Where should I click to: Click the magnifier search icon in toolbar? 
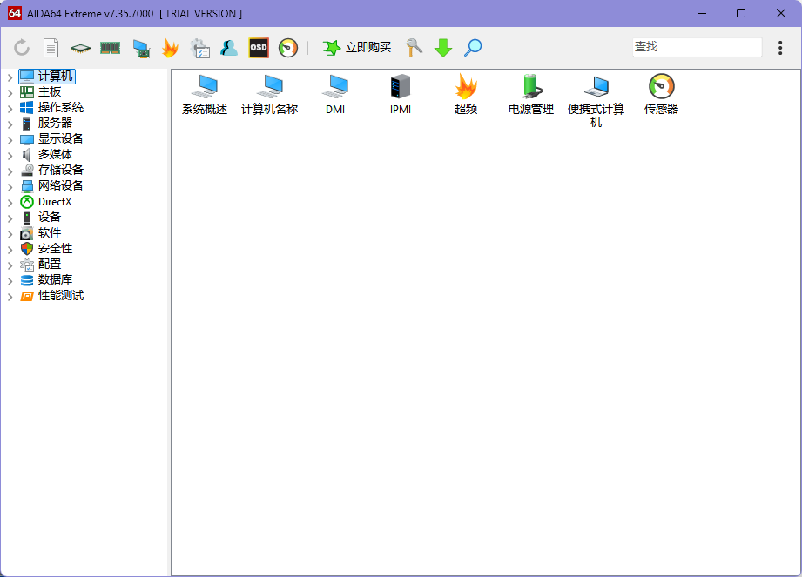coord(473,48)
